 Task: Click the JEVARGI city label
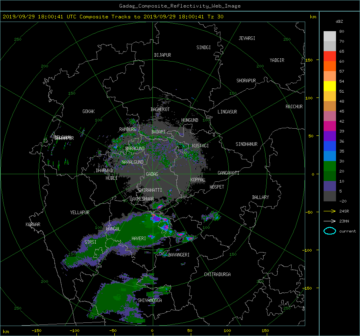[247, 38]
